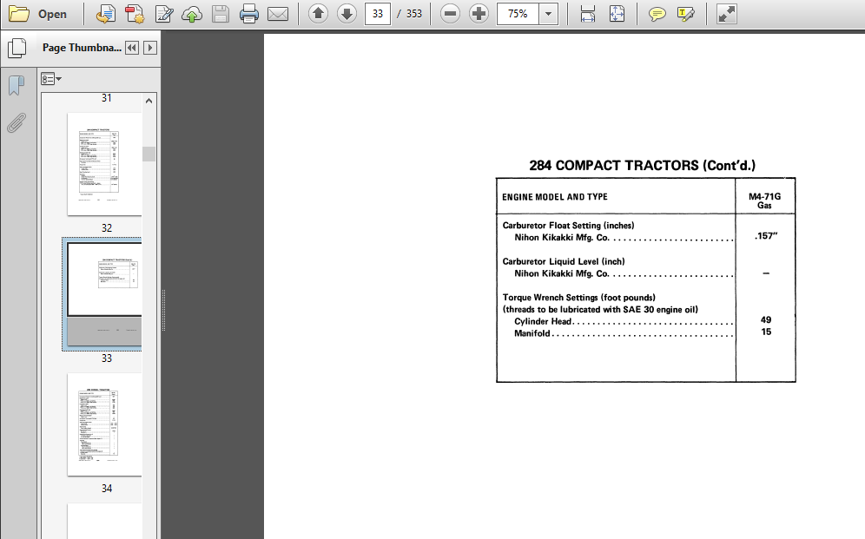This screenshot has width=865, height=539.
Task: Select the page 34 thumbnail
Action: 104,424
